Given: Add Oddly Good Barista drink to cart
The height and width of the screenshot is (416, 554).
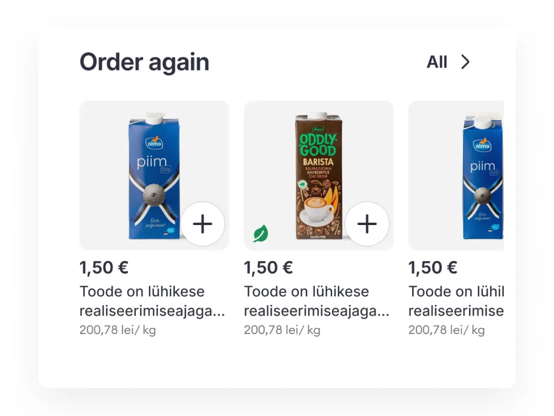Looking at the screenshot, I should [x=367, y=224].
